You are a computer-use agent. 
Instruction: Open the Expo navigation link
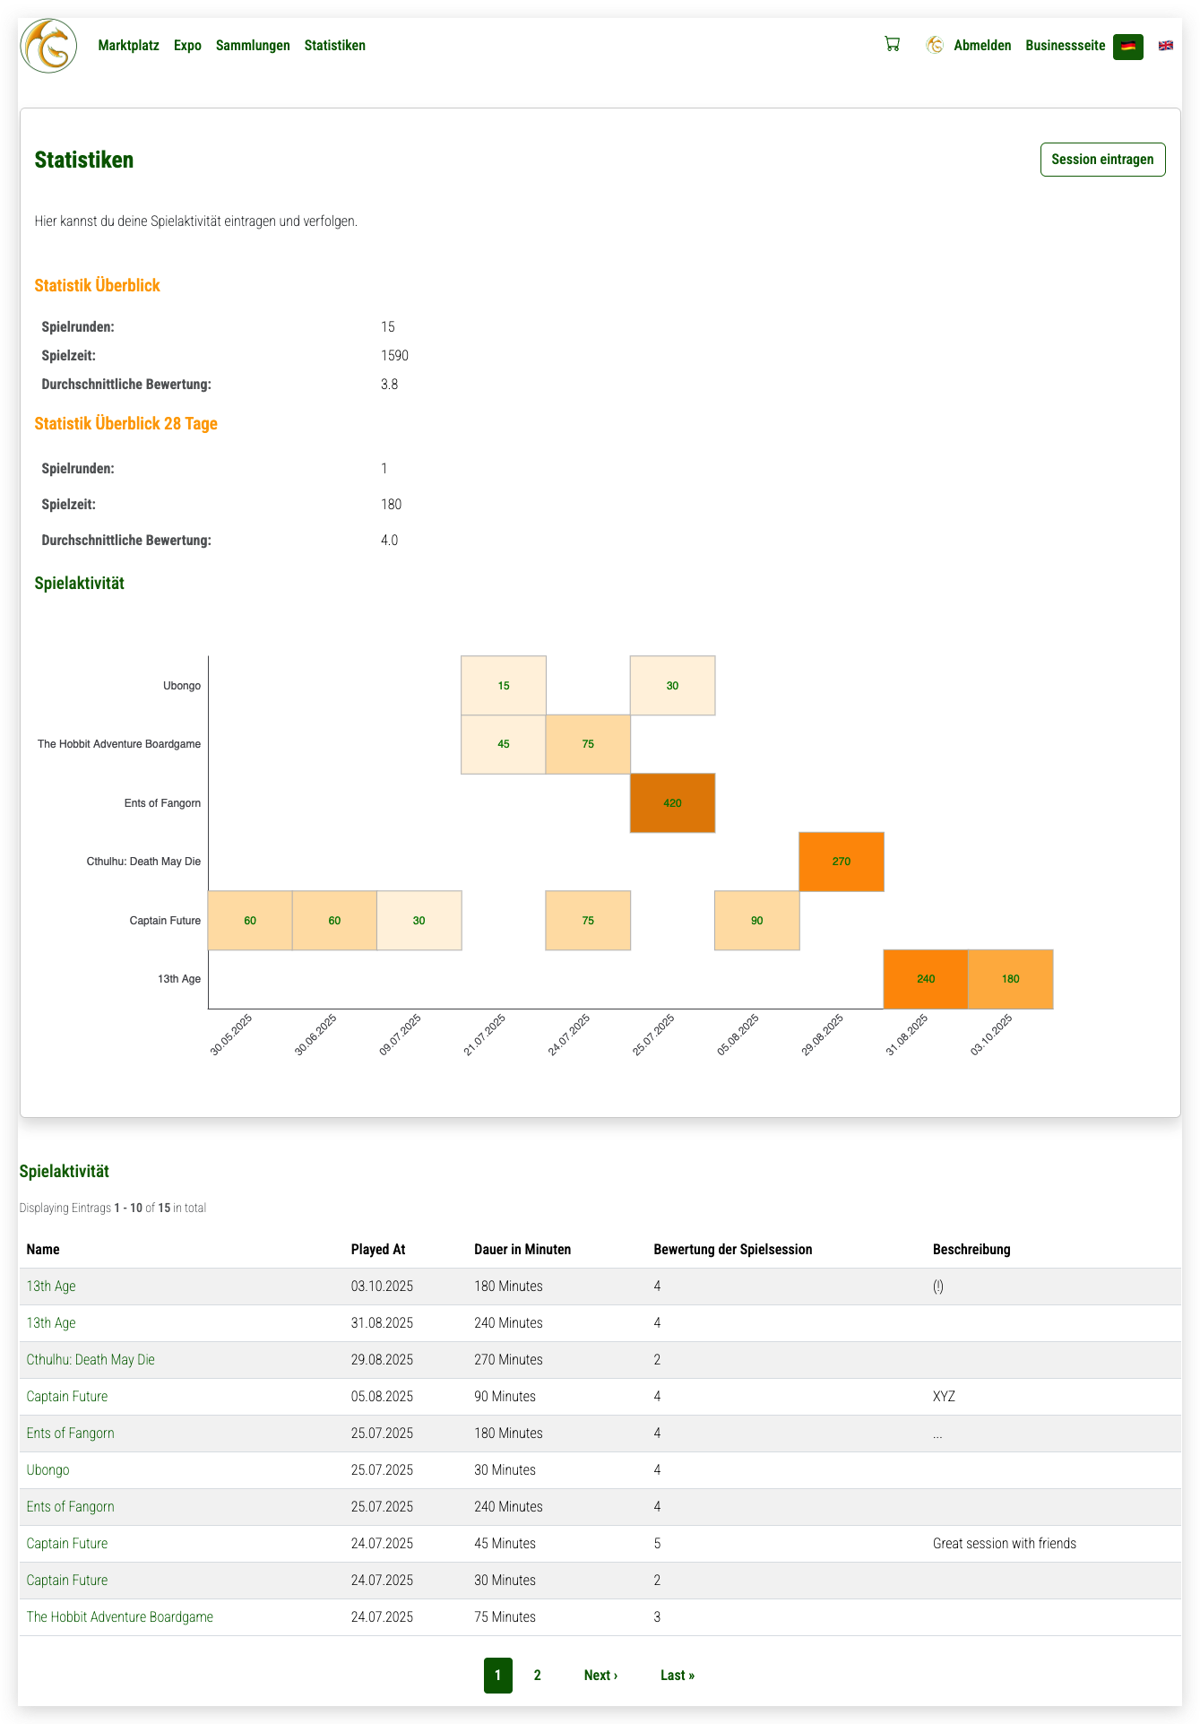pos(187,46)
